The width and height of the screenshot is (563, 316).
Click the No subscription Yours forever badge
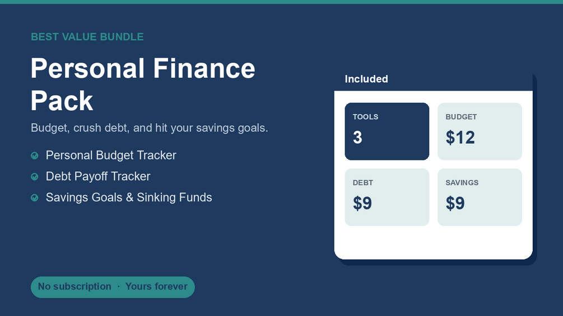113,287
